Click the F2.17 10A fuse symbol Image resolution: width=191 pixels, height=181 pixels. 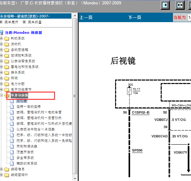tap(129, 91)
